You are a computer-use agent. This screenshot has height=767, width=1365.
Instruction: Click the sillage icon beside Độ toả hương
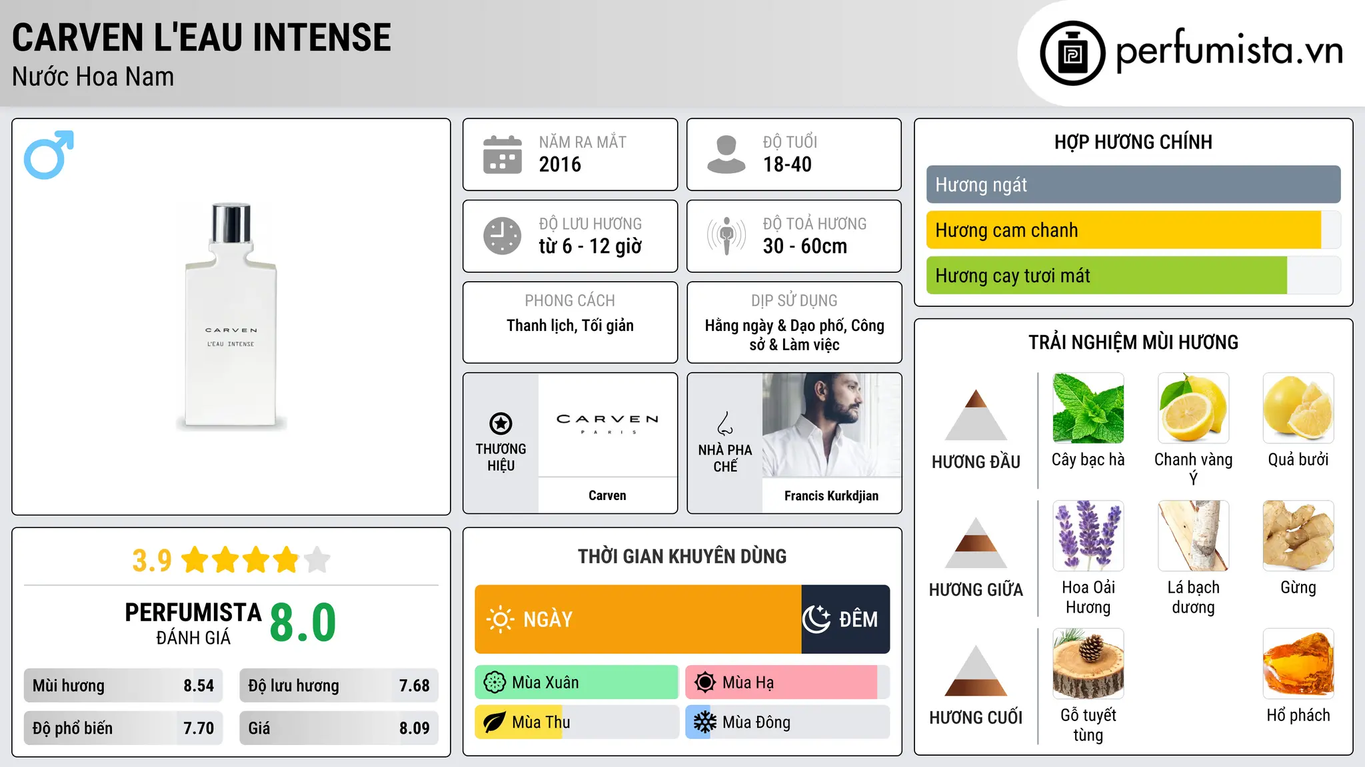pos(726,236)
